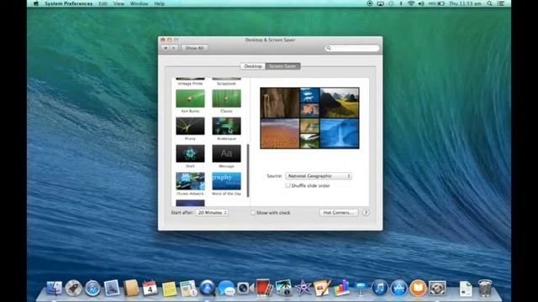Viewport: 538px width, 302px height.
Task: Open App Store icon in Dock
Action: click(398, 288)
